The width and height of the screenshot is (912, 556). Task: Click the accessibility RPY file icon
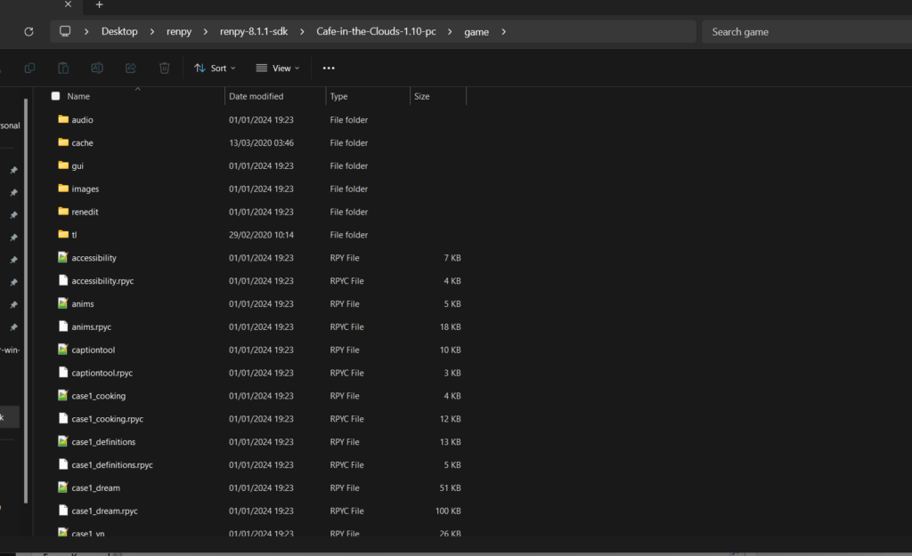click(x=63, y=257)
